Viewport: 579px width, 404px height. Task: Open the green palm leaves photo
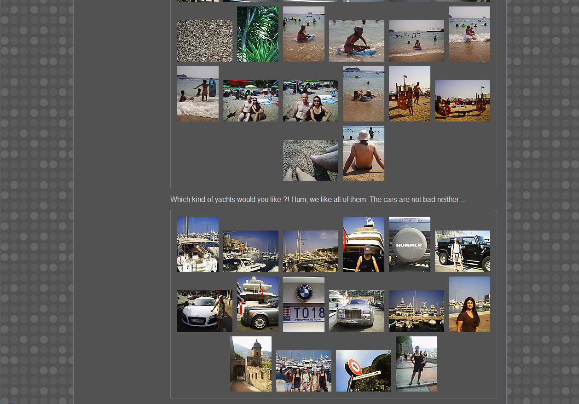tap(257, 34)
